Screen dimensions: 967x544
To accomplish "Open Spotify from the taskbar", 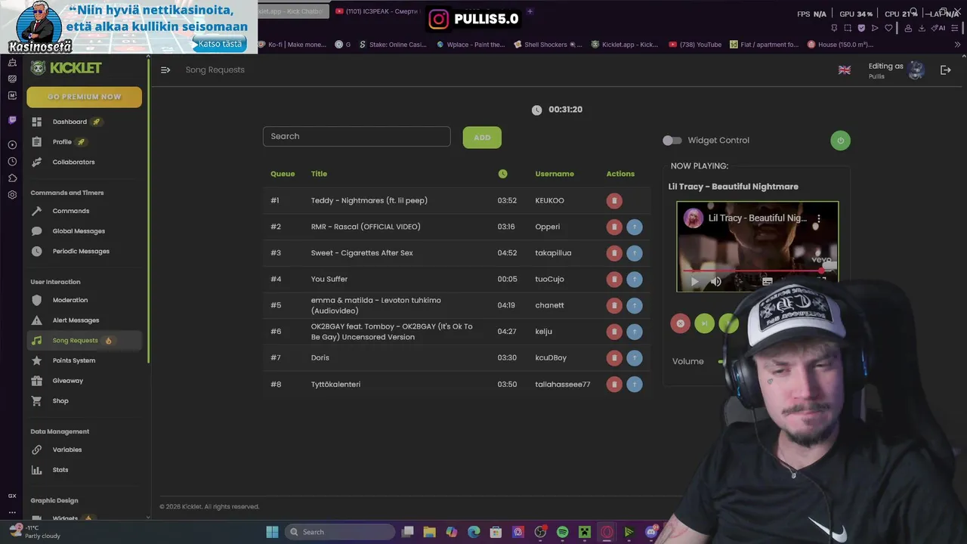I will (562, 532).
